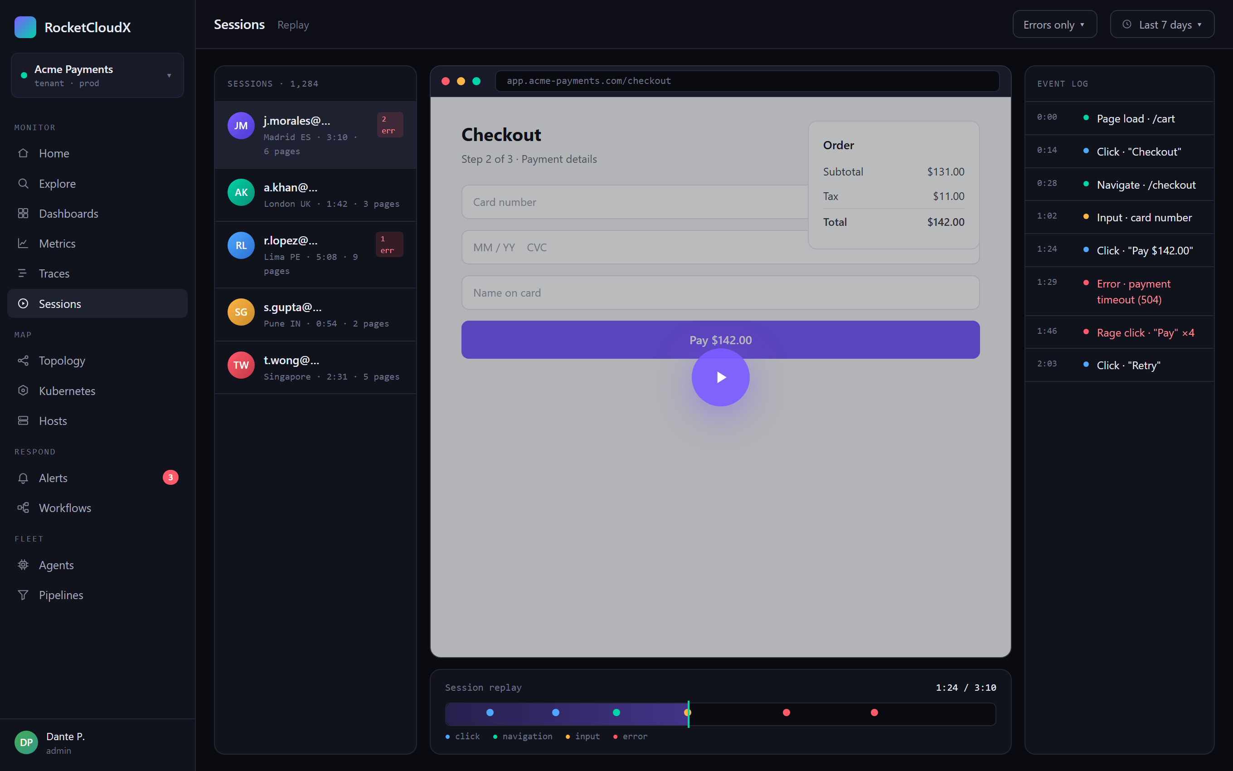
Task: Open Dashboards grid icon
Action: [23, 213]
